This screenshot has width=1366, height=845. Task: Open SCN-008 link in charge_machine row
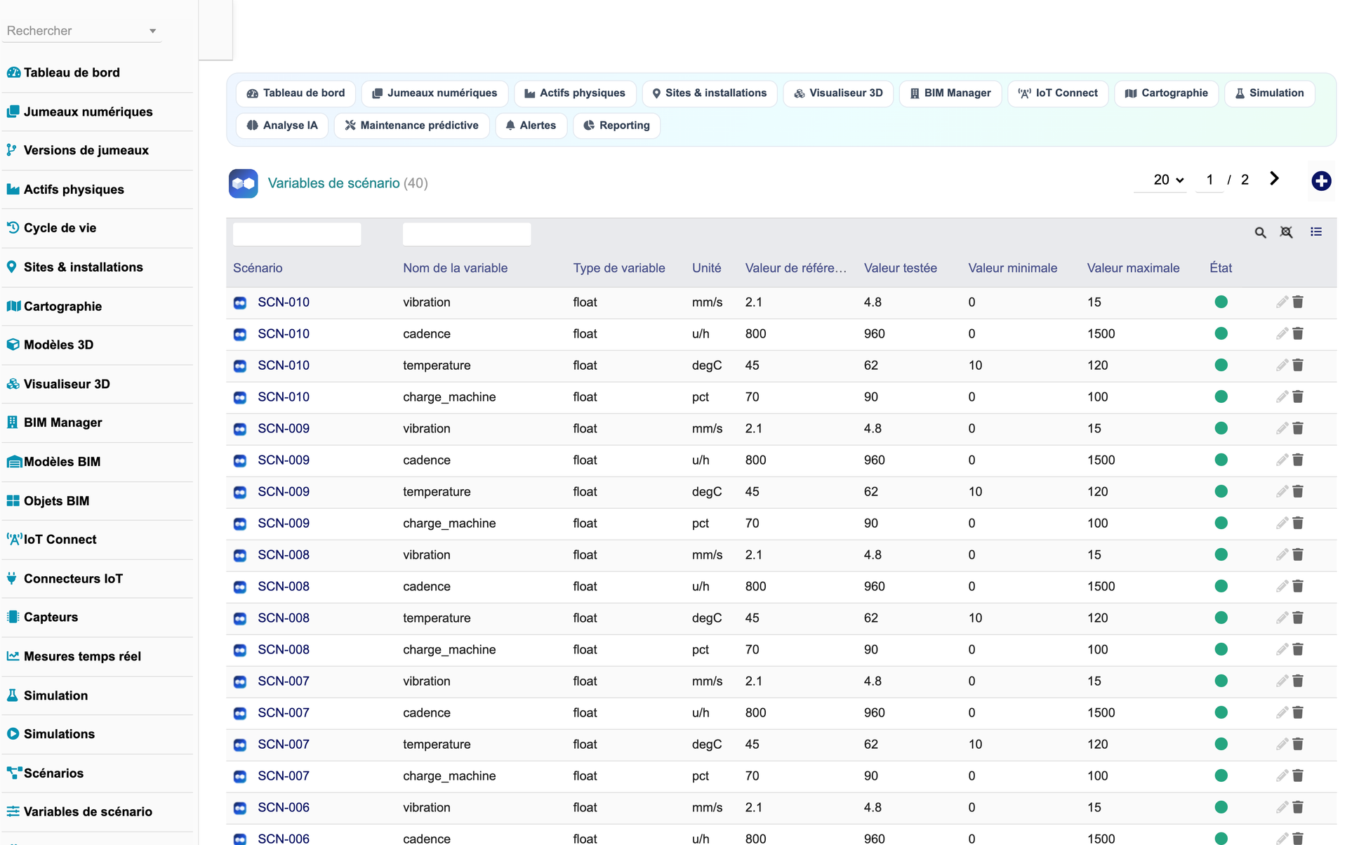tap(284, 650)
